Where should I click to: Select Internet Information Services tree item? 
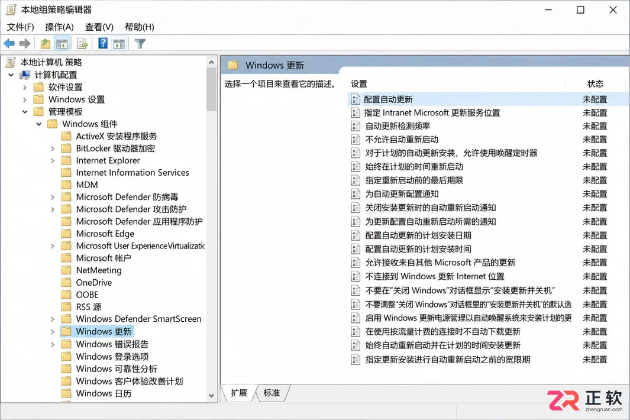tap(133, 172)
